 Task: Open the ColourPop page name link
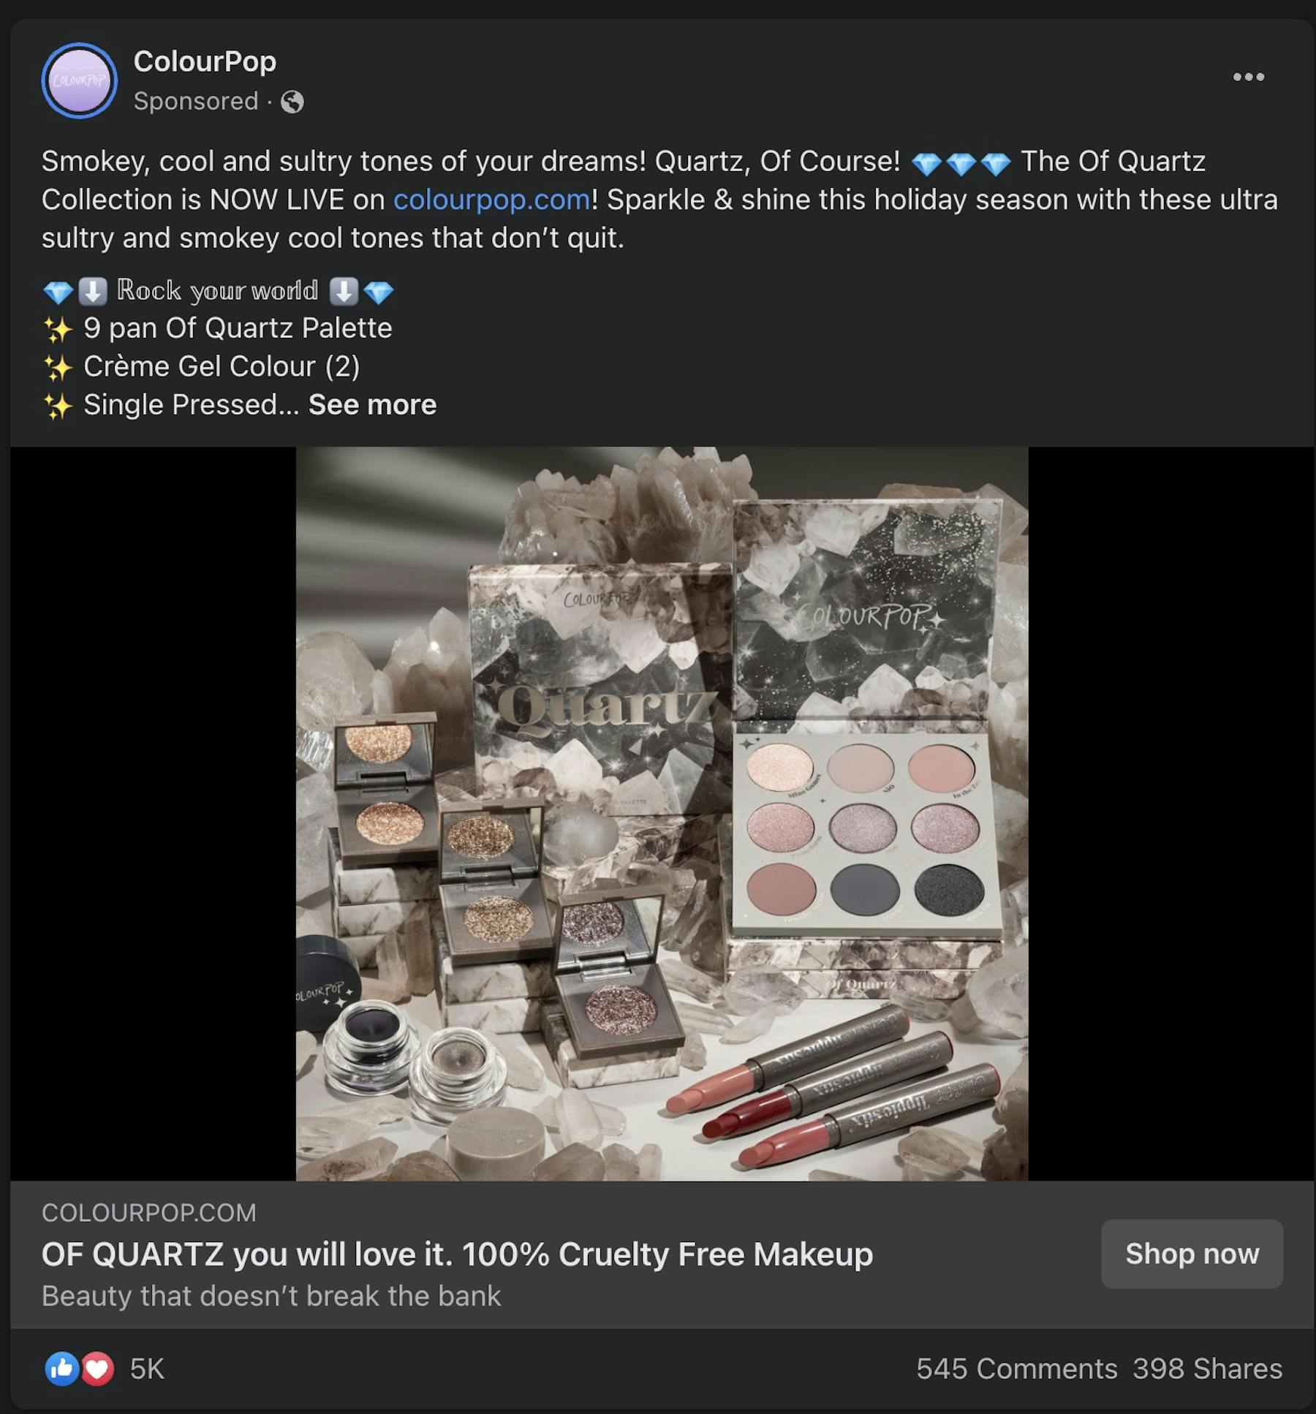click(205, 61)
